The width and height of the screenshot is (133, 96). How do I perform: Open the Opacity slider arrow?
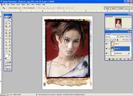130,37
